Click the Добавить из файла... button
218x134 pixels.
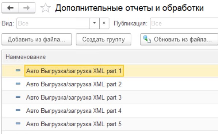coord(37,39)
